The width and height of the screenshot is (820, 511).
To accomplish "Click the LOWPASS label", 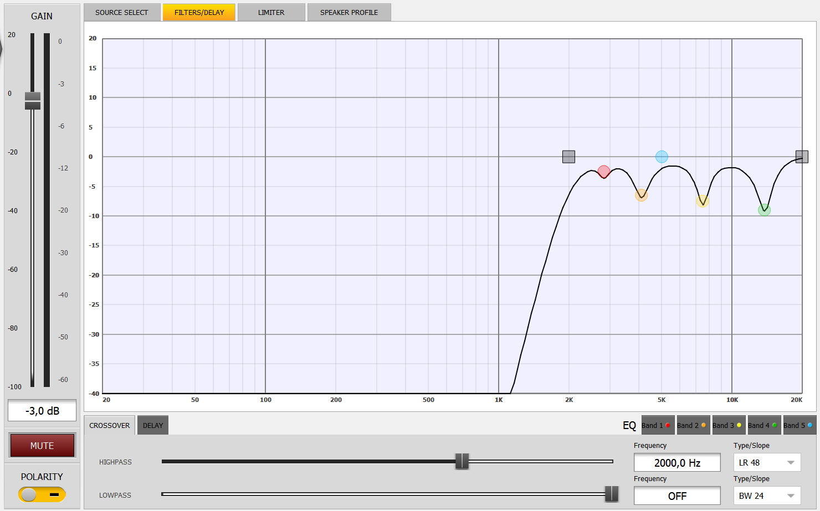I will coord(115,495).
